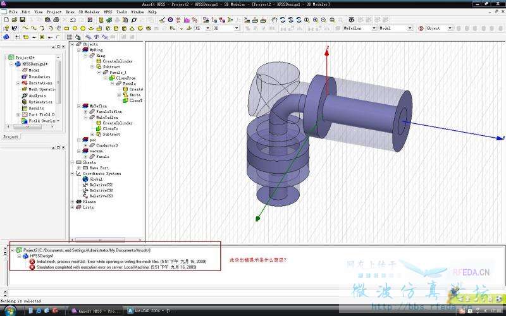Open a project with the folder icon

click(x=15, y=20)
